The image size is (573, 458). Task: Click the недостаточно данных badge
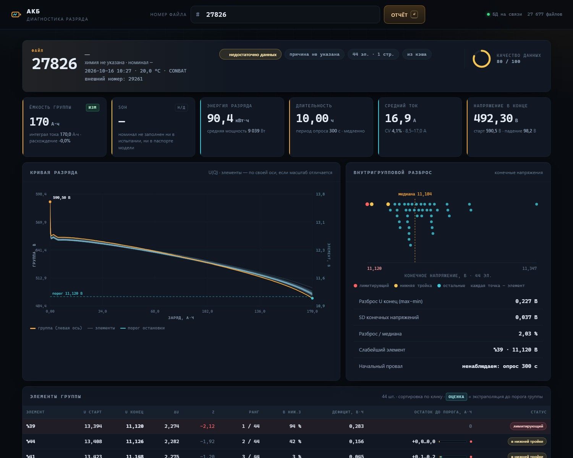250,54
